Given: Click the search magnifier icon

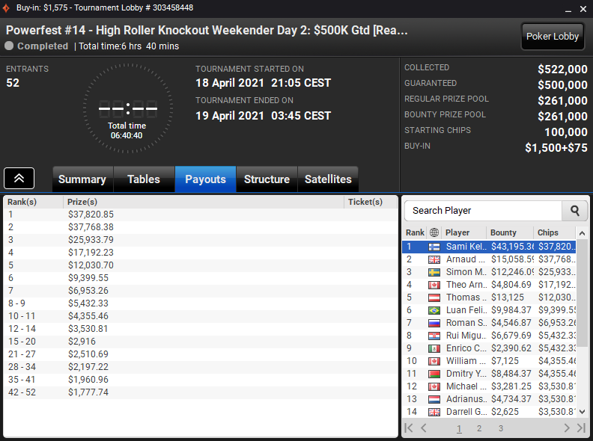Looking at the screenshot, I should (574, 211).
